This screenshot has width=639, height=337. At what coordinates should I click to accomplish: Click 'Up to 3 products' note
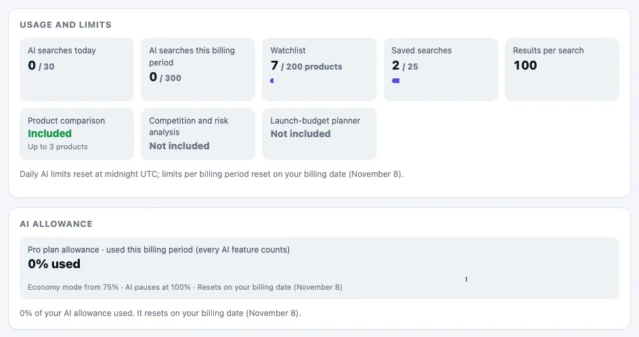[58, 147]
